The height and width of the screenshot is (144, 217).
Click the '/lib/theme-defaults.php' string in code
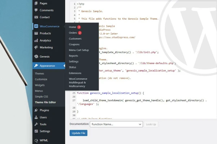(156, 63)
